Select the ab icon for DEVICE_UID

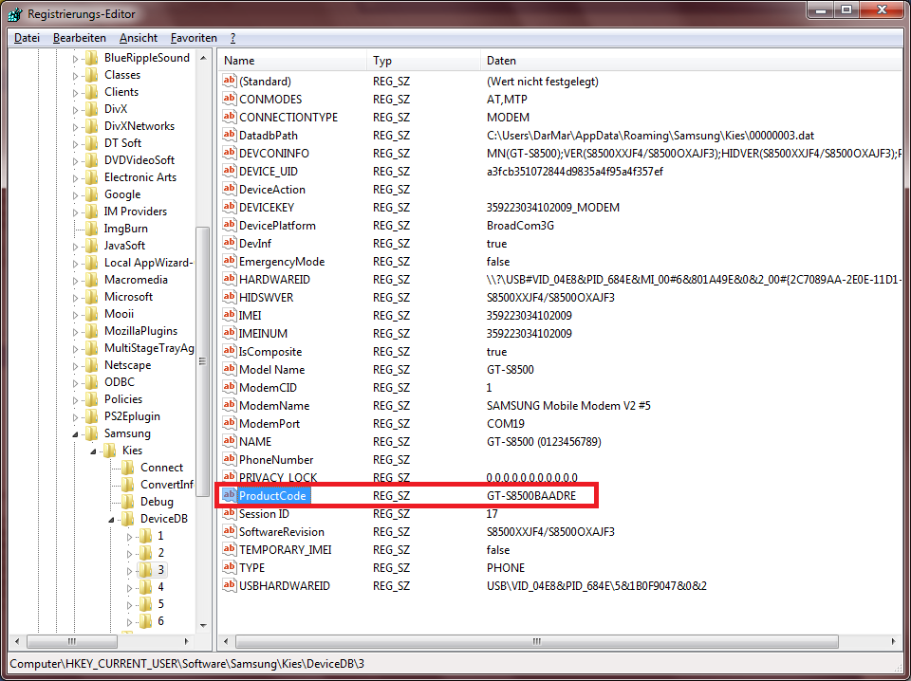click(x=230, y=171)
